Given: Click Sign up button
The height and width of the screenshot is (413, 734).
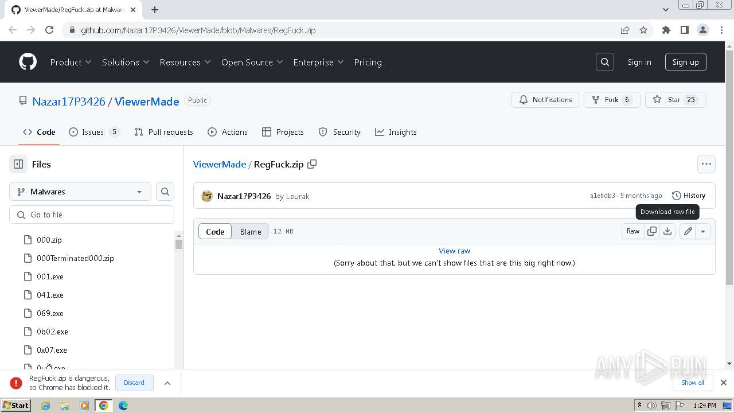Looking at the screenshot, I should point(685,62).
